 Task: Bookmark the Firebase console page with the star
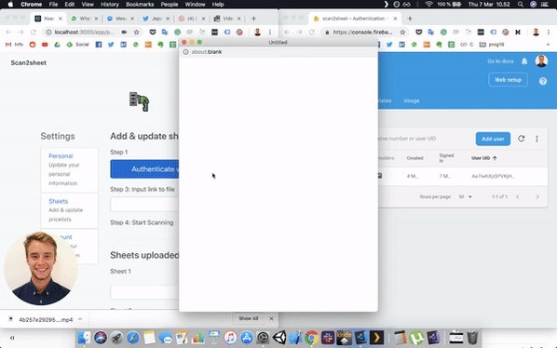402,33
